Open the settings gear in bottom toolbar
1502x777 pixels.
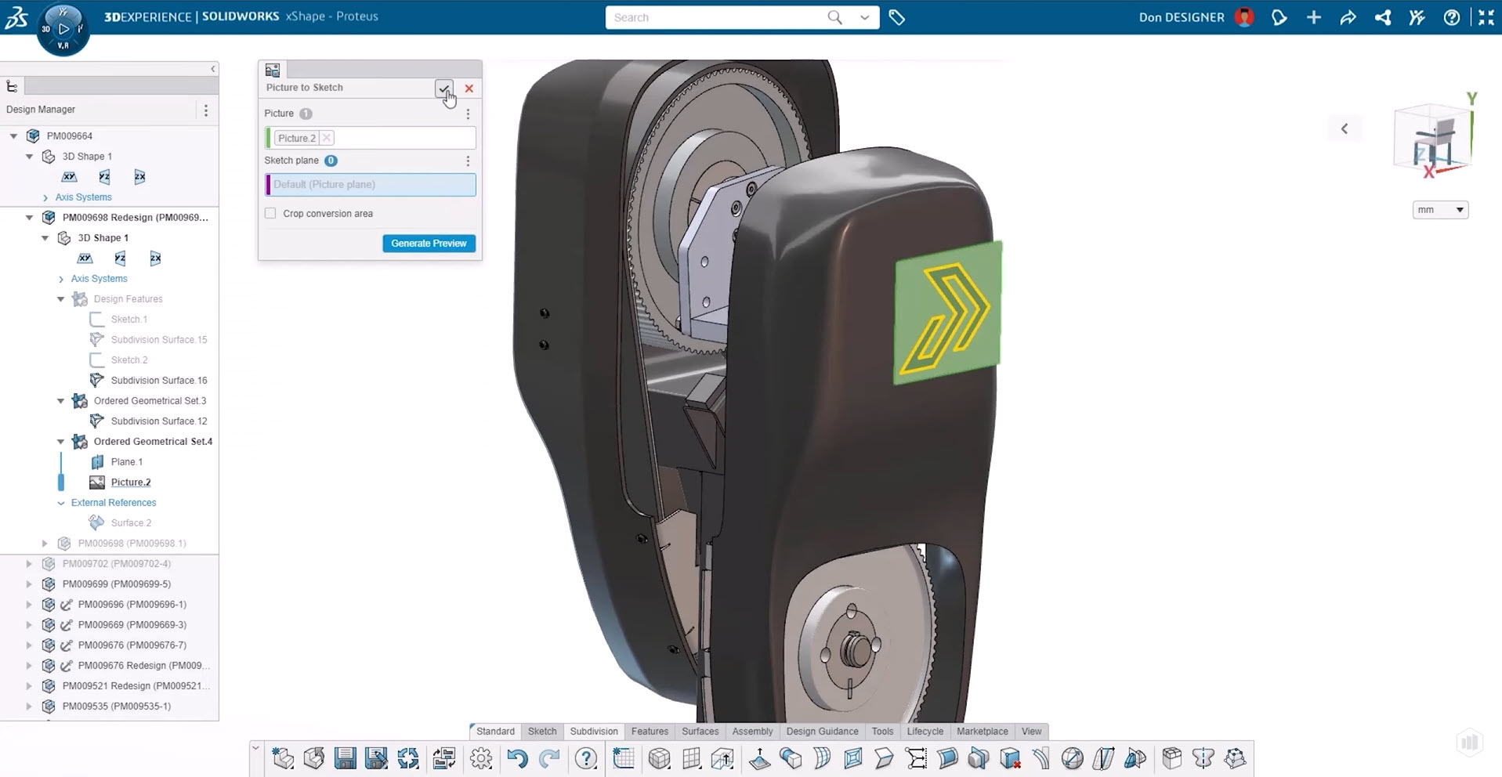tap(481, 758)
